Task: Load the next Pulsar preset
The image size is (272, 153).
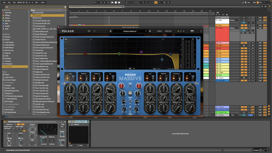Action: [x=150, y=31]
